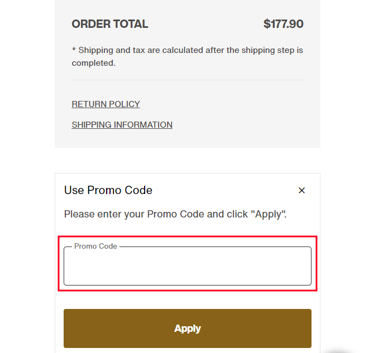This screenshot has height=353, width=369.
Task: Click the $177.90 total amount
Action: pyautogui.click(x=283, y=24)
